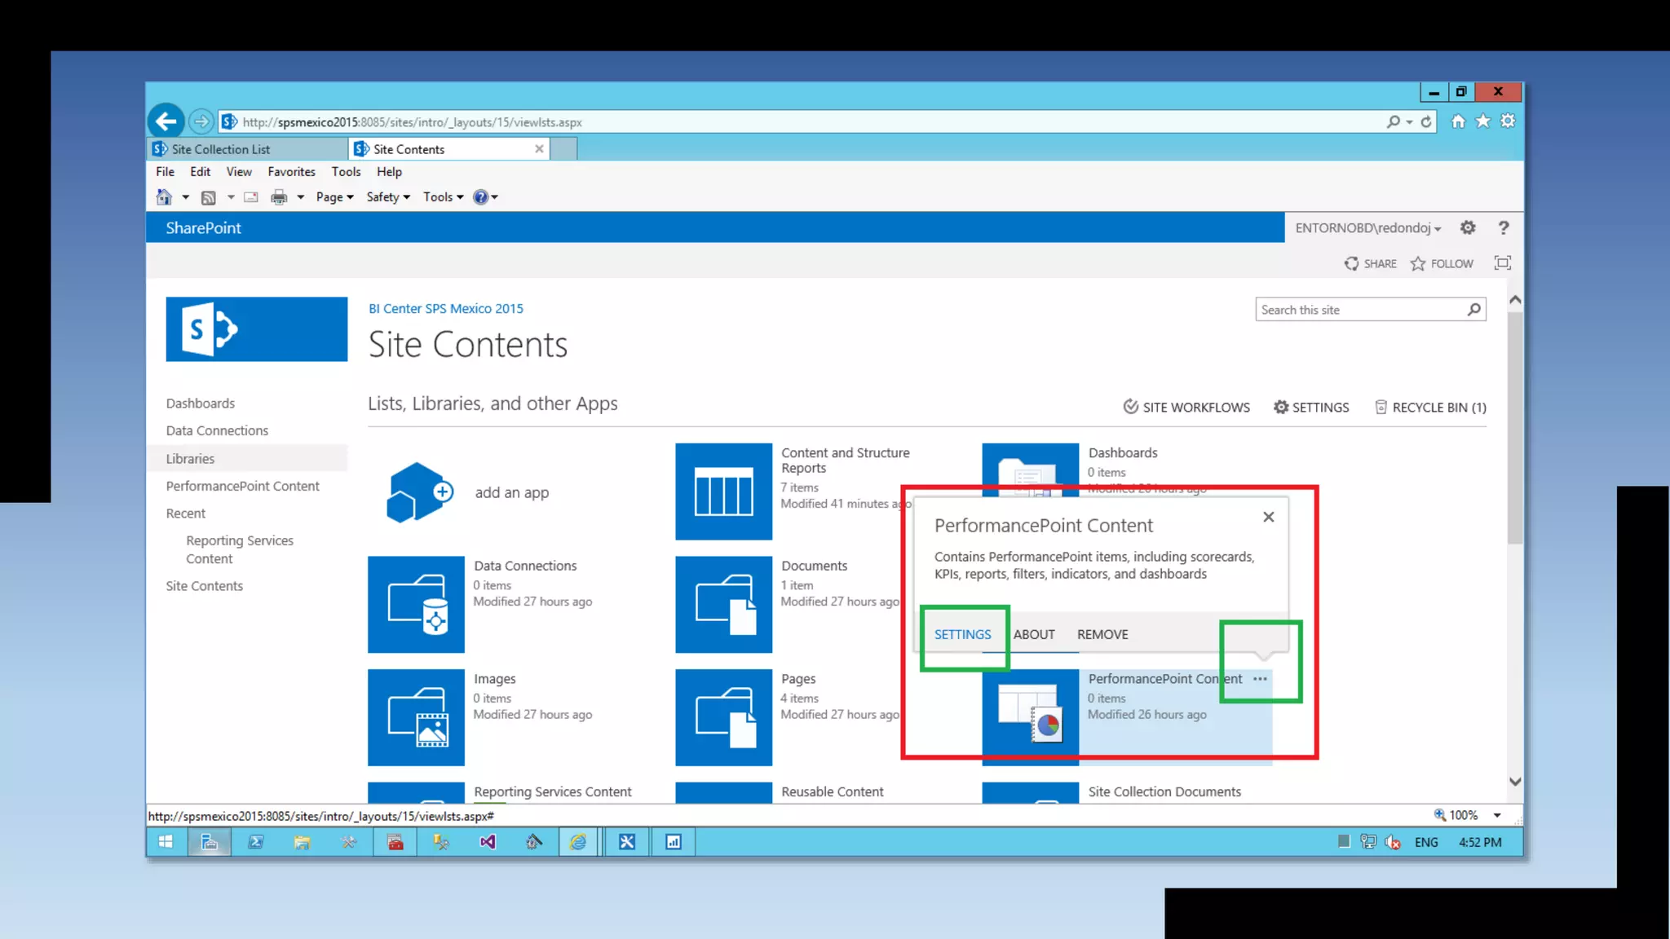The image size is (1670, 939).
Task: Expand the ENTORNOBD\redondoj user menu
Action: [1367, 228]
